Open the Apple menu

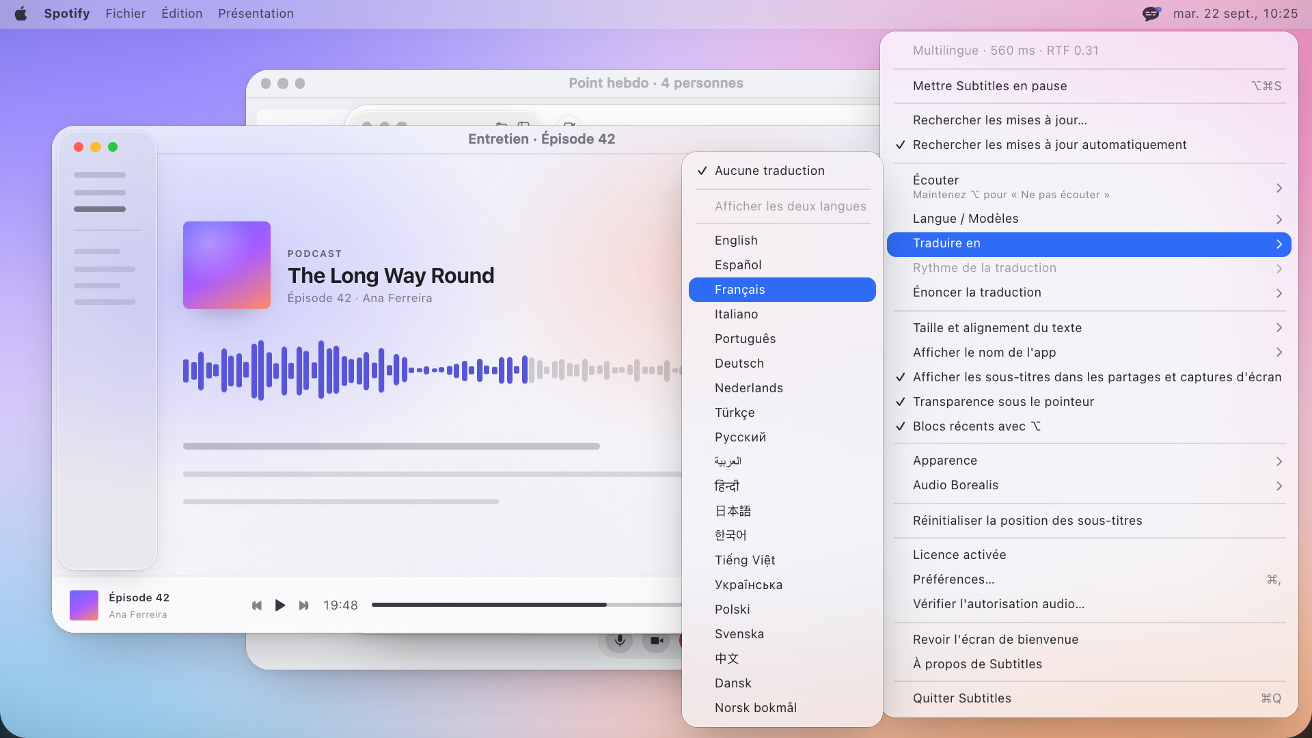pyautogui.click(x=20, y=14)
